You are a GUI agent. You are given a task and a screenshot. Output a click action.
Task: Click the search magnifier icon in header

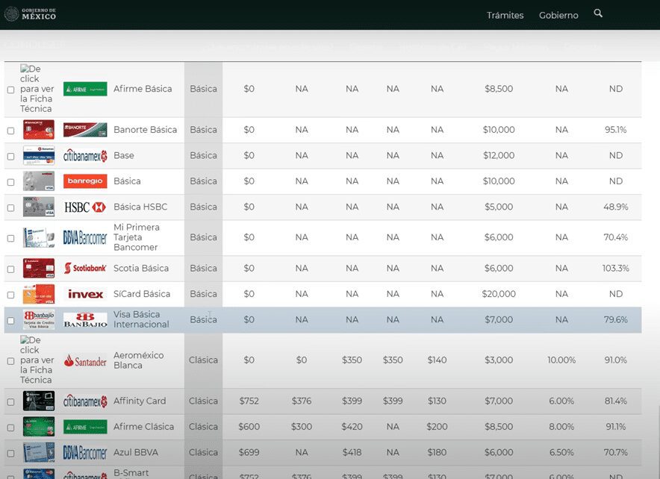pyautogui.click(x=598, y=13)
